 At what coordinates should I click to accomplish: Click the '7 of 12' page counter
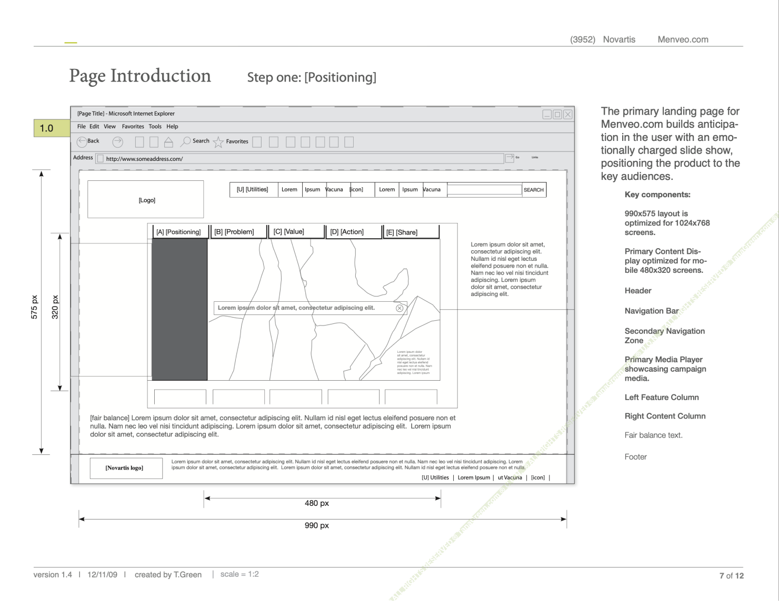click(x=732, y=576)
